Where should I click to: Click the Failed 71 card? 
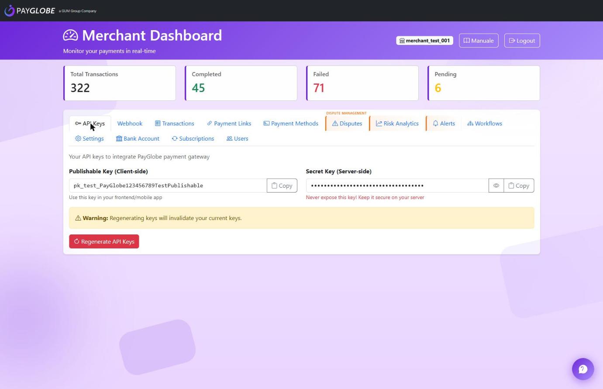click(x=362, y=83)
